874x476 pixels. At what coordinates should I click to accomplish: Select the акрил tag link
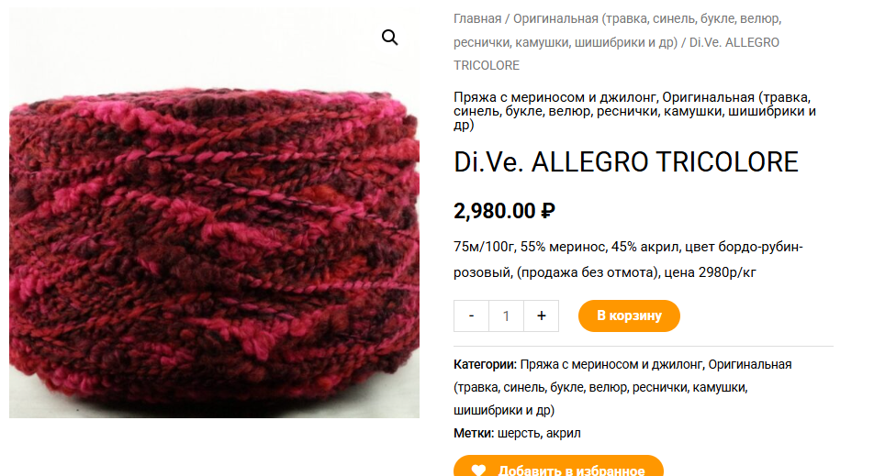[x=563, y=433]
